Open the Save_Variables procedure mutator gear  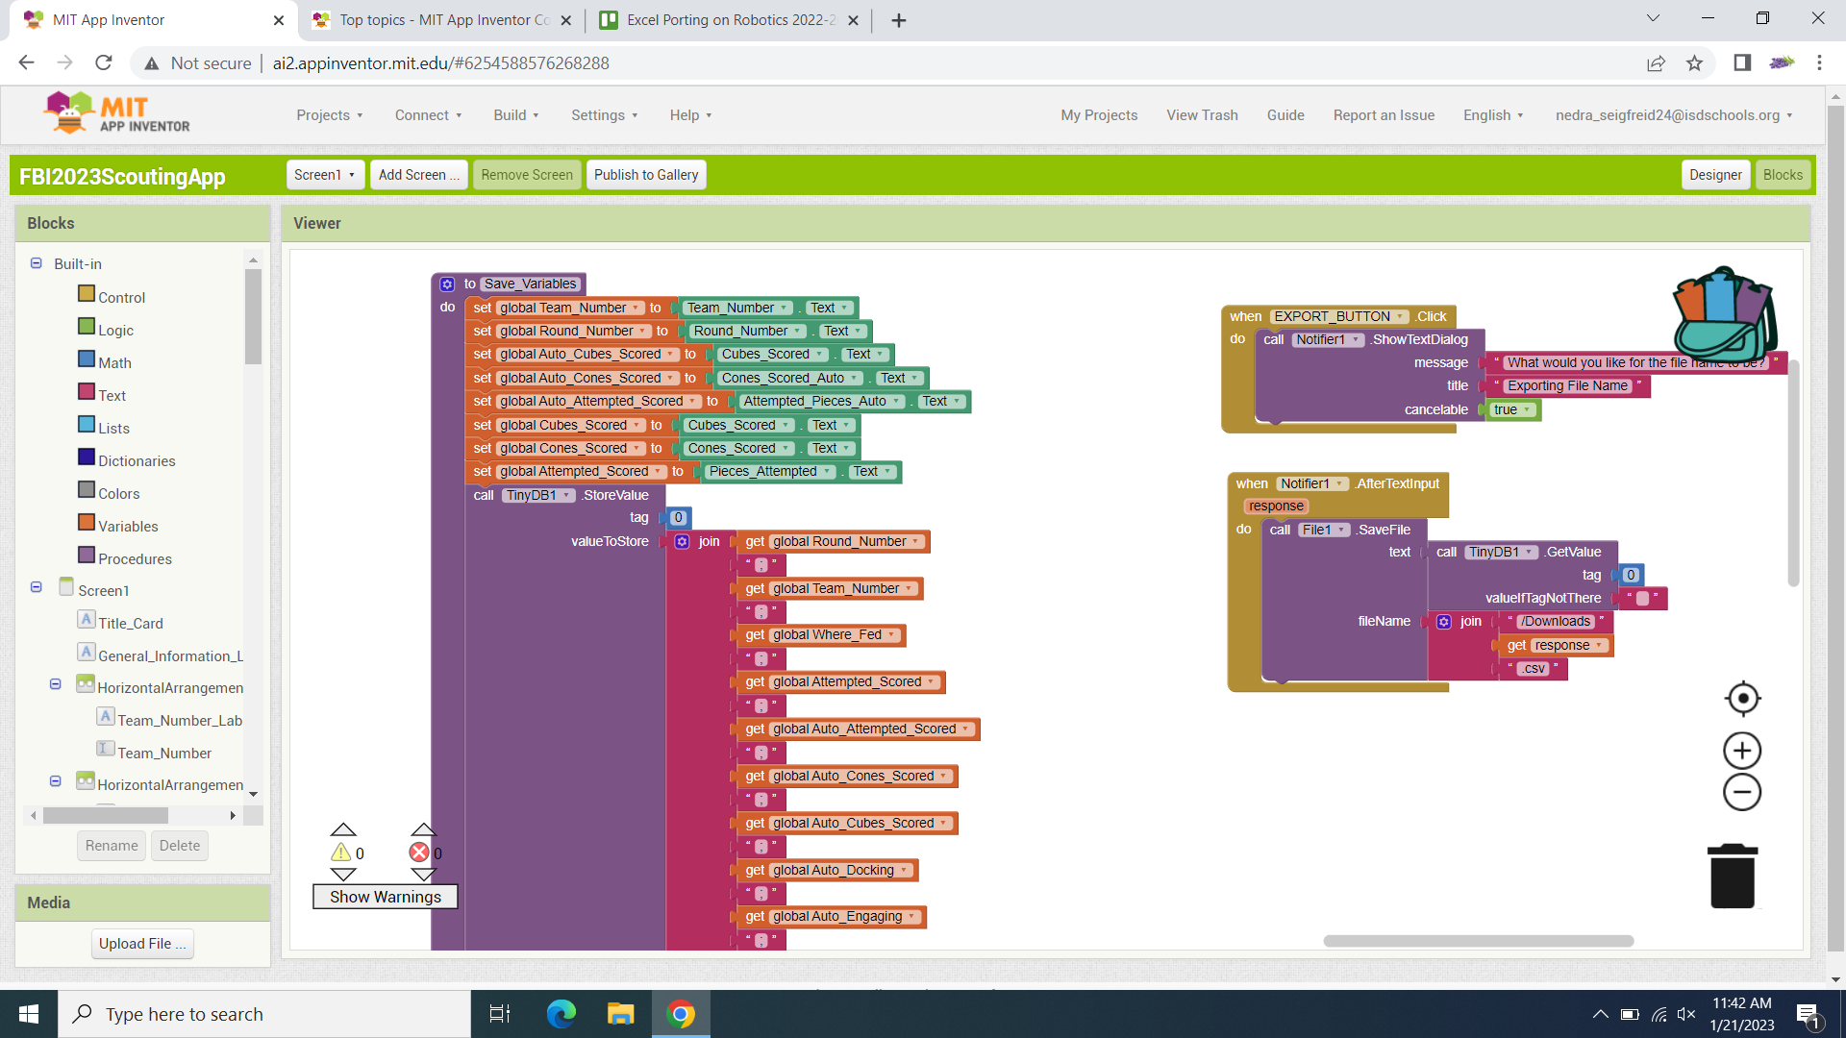[447, 284]
